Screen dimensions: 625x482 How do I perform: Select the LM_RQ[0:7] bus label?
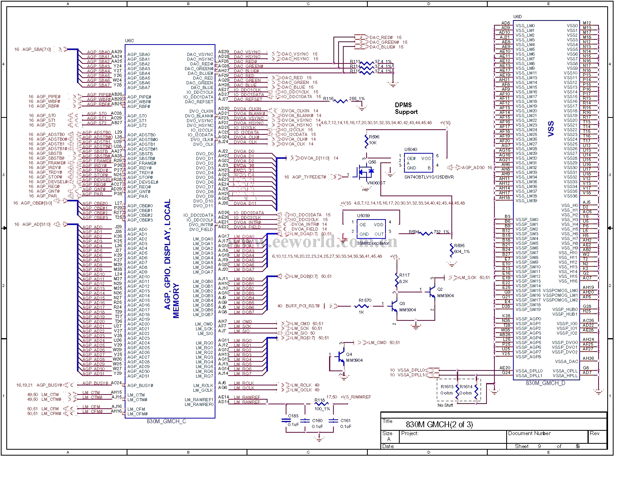point(303,338)
